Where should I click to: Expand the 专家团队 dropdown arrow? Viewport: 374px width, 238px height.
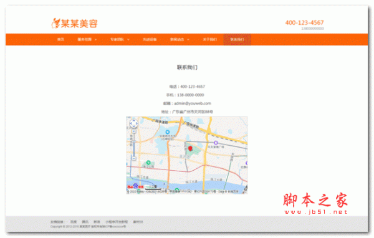click(128, 40)
